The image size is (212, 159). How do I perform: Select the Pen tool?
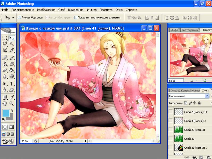(5, 90)
